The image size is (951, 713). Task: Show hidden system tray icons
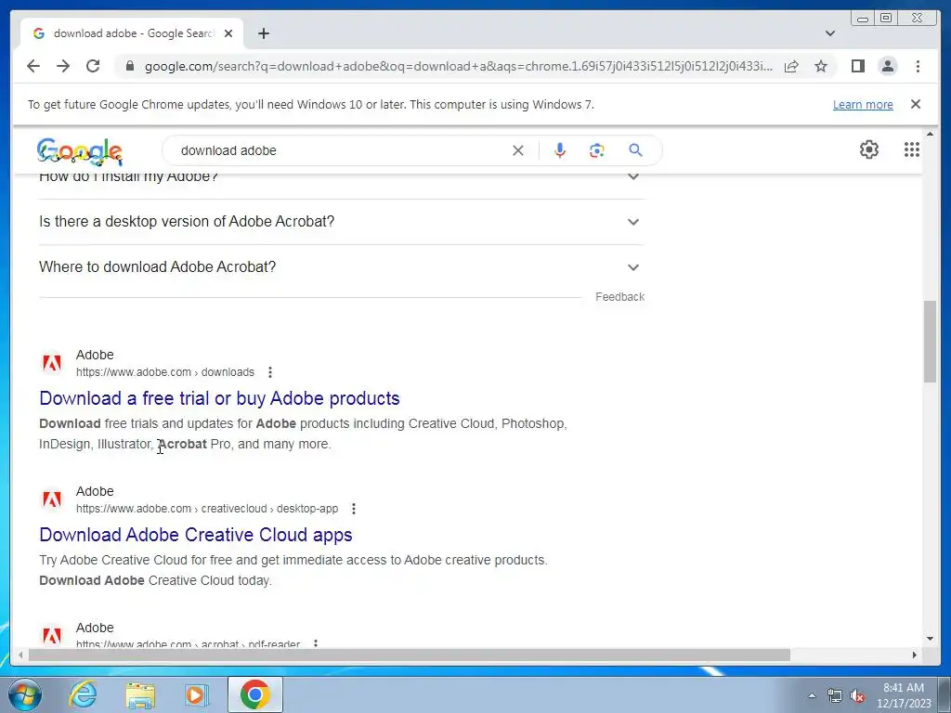(x=812, y=695)
